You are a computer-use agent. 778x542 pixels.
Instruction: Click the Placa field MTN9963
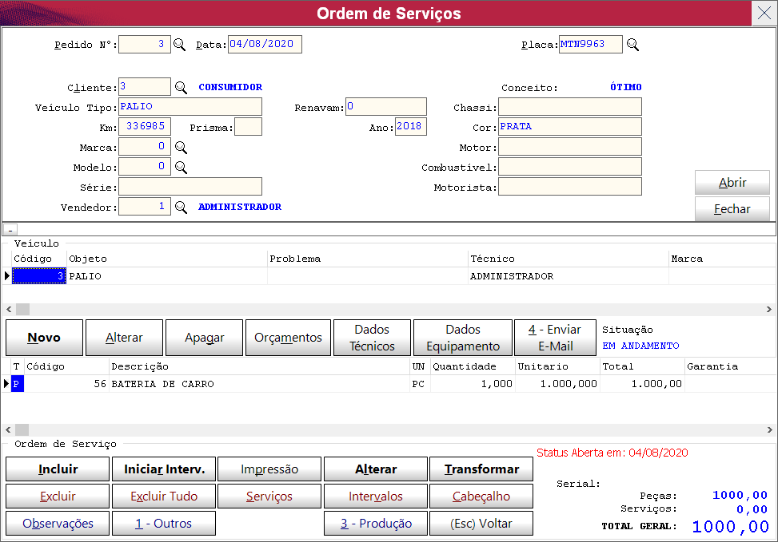pos(590,44)
